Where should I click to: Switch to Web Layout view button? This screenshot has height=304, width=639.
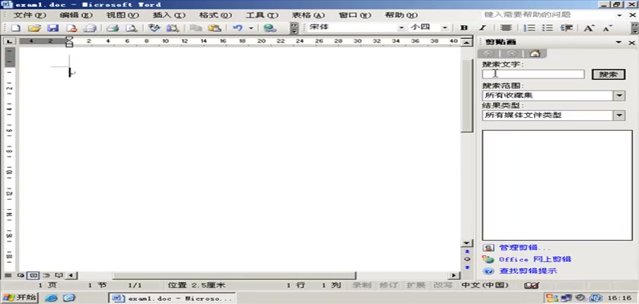coord(21,276)
